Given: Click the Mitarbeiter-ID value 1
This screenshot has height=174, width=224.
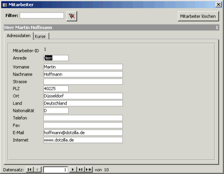Looking at the screenshot, I should click(45, 49).
